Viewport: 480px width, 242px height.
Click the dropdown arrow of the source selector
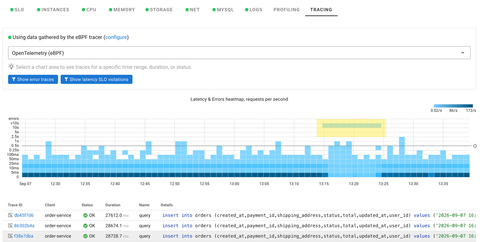pos(463,53)
